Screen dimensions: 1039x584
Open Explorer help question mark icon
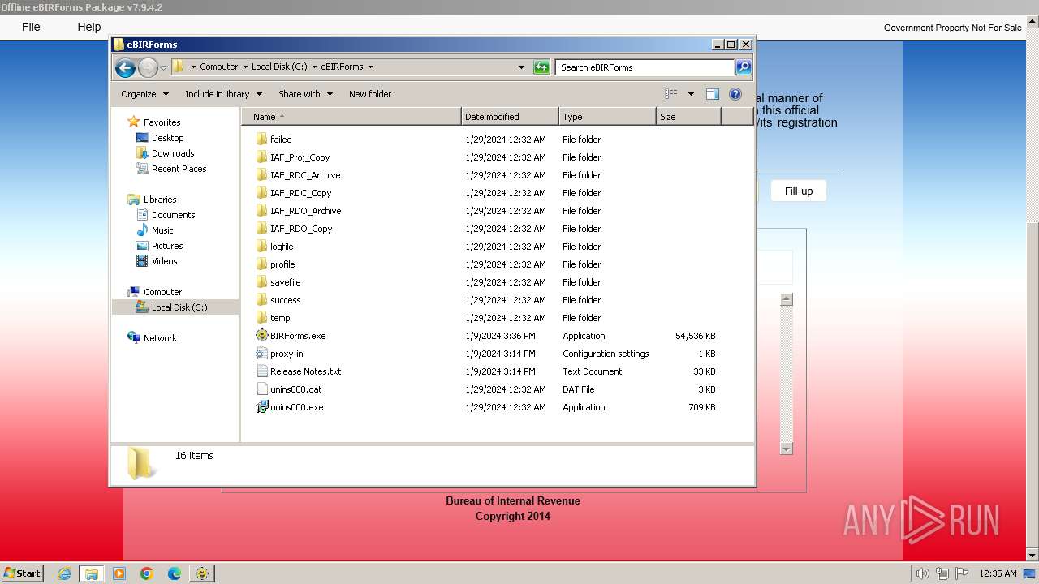[735, 94]
